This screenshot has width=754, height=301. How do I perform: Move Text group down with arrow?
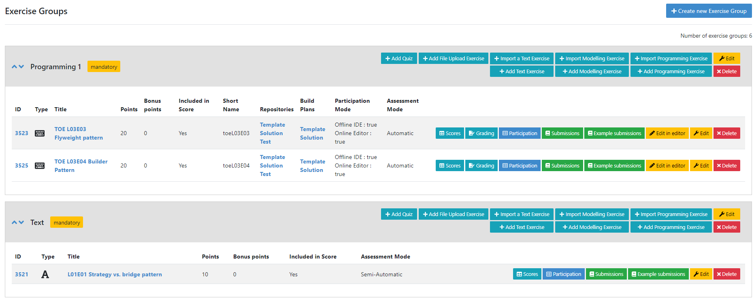tap(21, 223)
